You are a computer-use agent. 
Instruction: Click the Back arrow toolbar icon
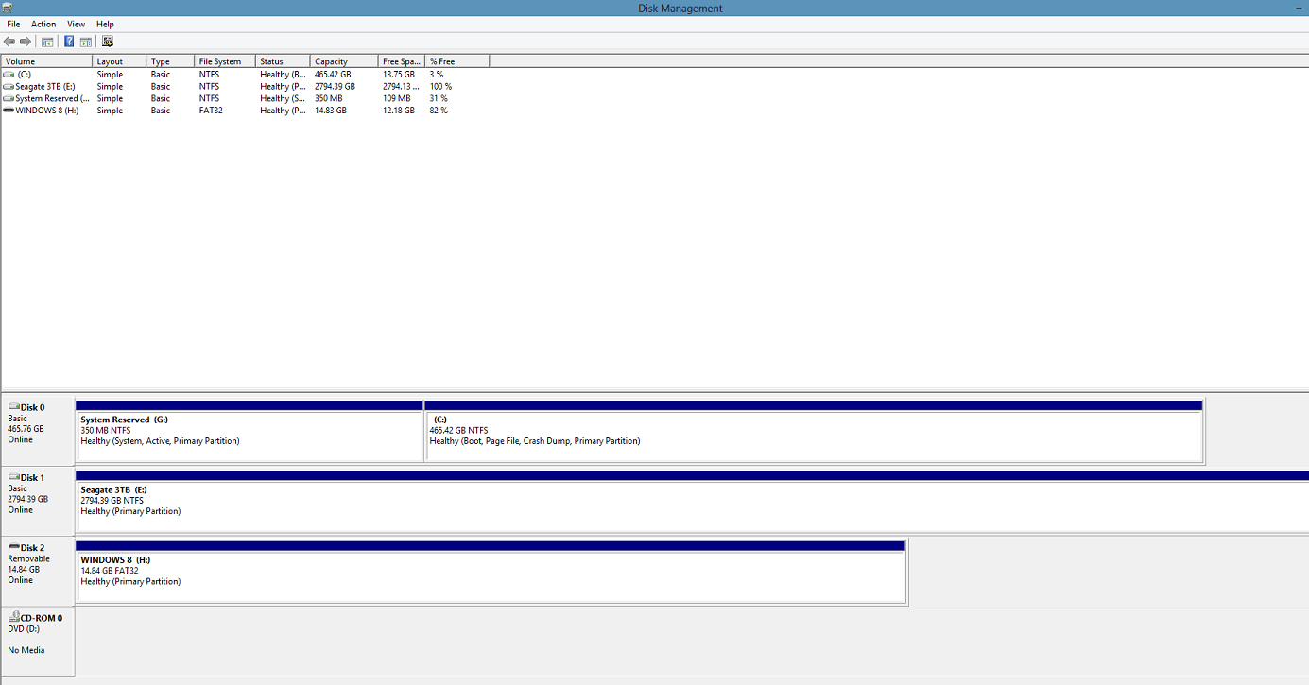[x=9, y=42]
